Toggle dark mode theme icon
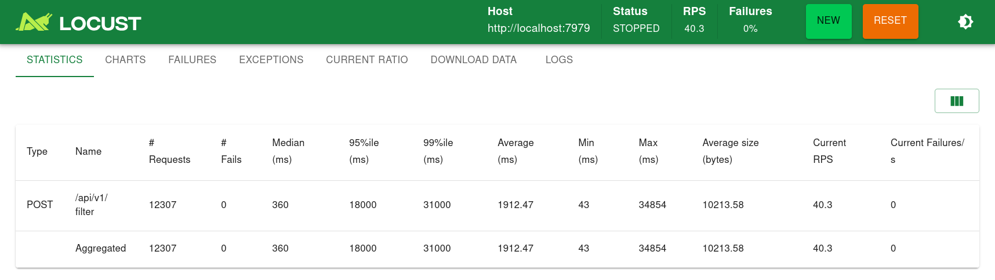This screenshot has height=280, width=995. [x=965, y=22]
